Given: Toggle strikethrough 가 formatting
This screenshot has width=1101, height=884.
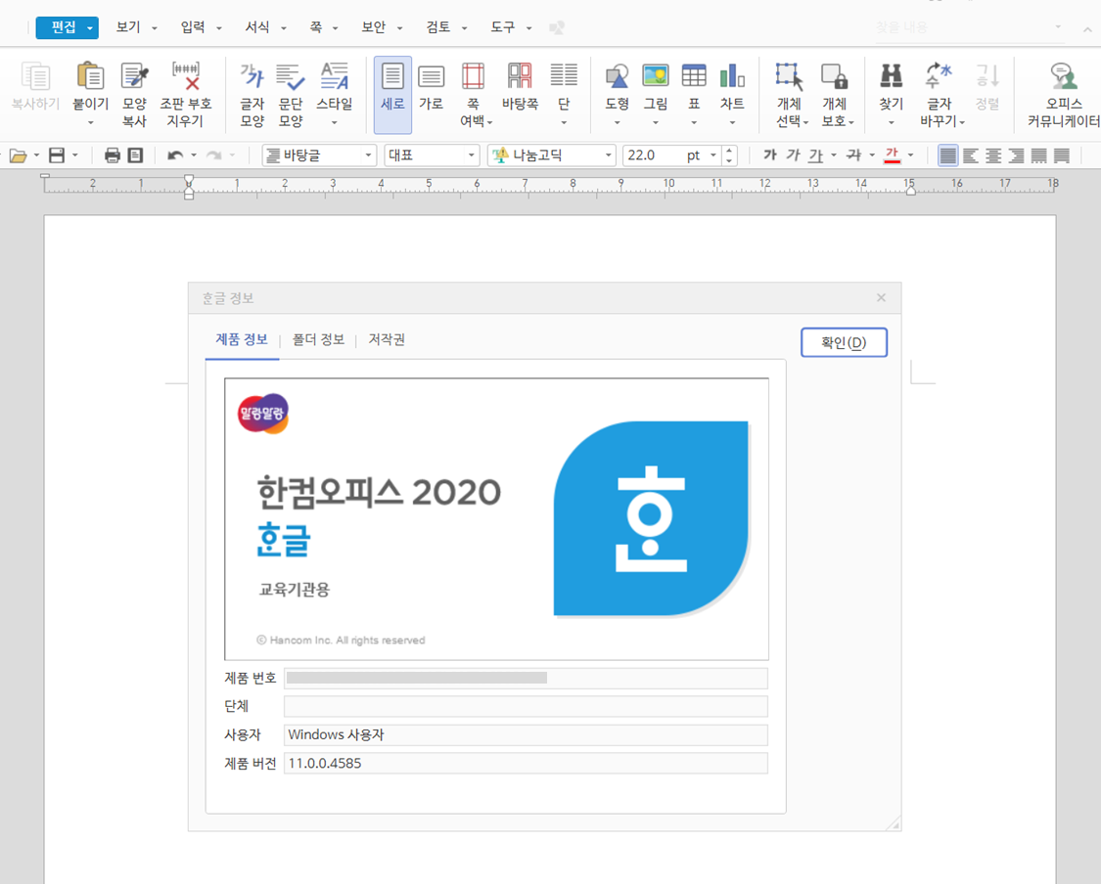Looking at the screenshot, I should point(853,155).
